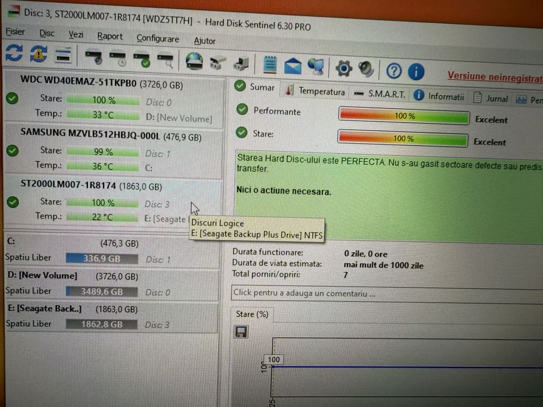Click the blue info 'i' toolbar icon
The image size is (543, 407).
416,72
